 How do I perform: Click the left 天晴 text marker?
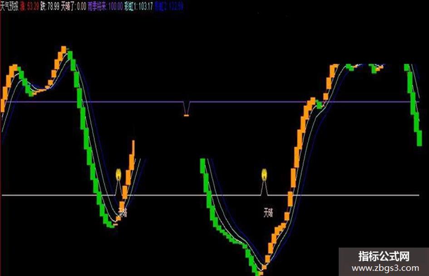coord(123,212)
